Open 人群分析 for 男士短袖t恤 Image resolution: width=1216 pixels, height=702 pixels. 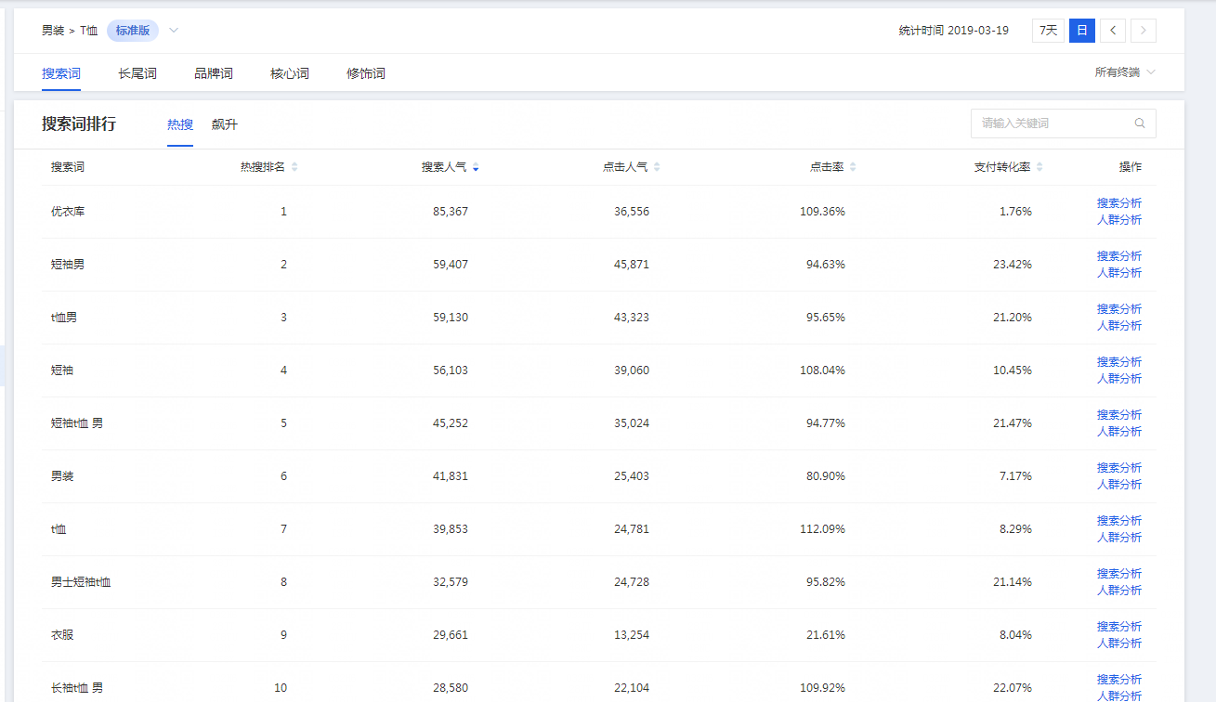point(1119,591)
